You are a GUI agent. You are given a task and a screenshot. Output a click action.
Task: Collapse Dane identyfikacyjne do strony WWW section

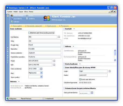coord(64,68)
